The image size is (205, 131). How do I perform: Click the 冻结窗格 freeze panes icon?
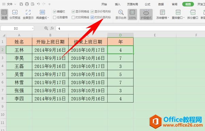(162, 12)
